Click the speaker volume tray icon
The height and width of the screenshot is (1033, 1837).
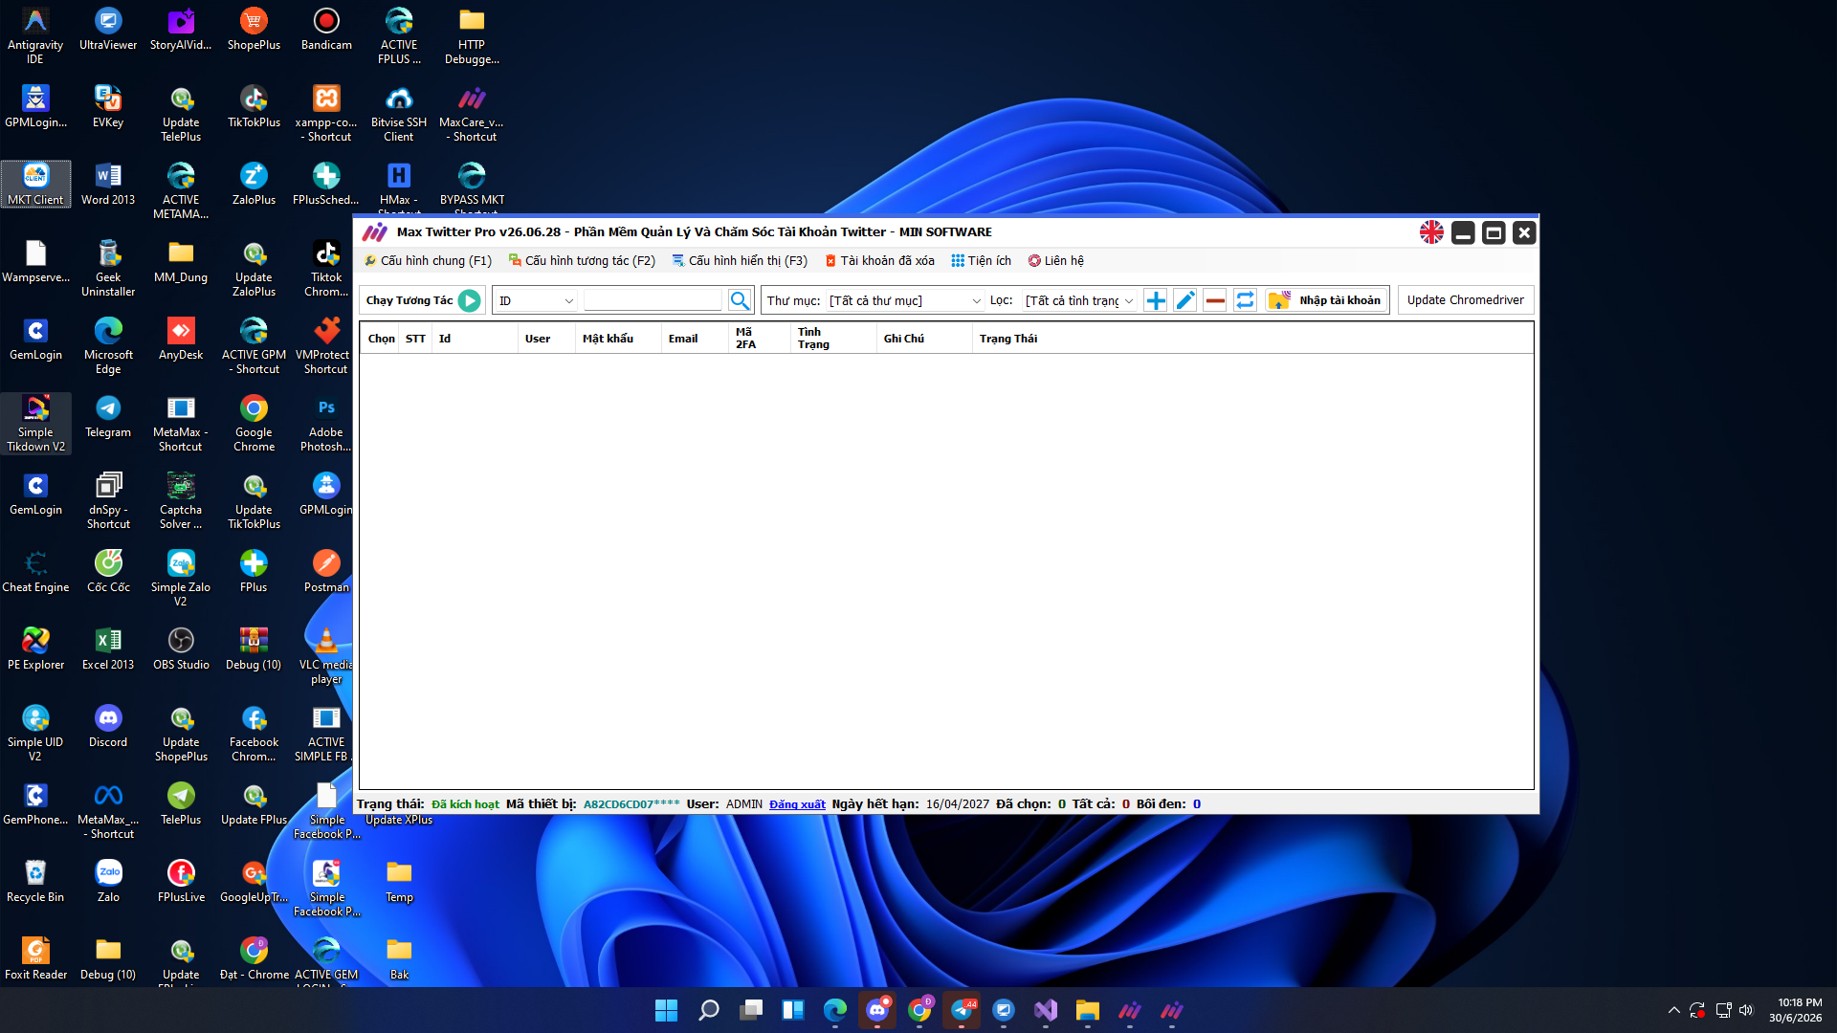[x=1746, y=1010]
